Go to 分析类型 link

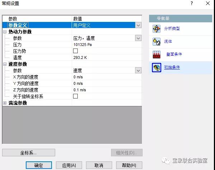[x=172, y=29]
